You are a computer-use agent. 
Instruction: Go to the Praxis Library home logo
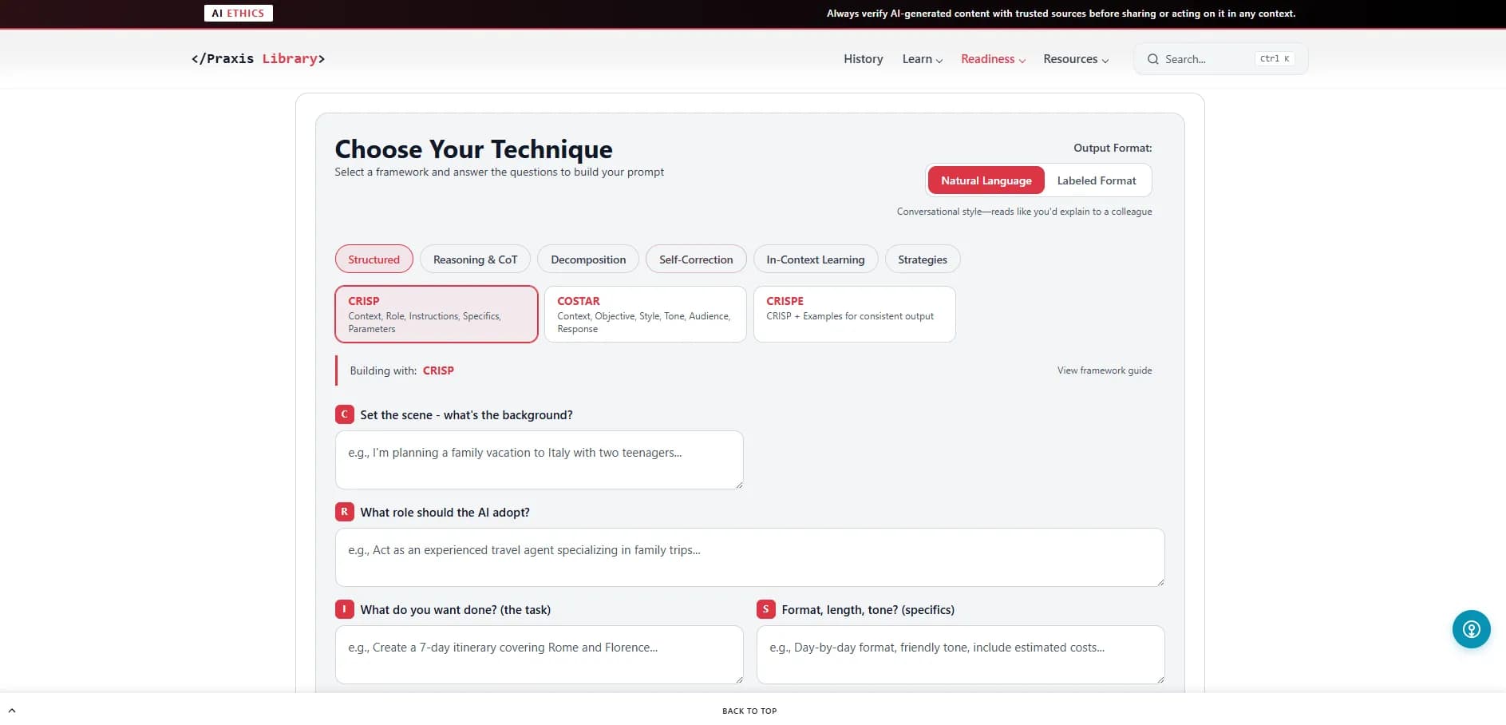(x=258, y=59)
